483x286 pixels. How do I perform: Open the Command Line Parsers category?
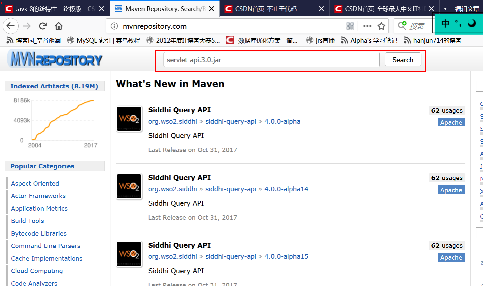[x=46, y=246]
